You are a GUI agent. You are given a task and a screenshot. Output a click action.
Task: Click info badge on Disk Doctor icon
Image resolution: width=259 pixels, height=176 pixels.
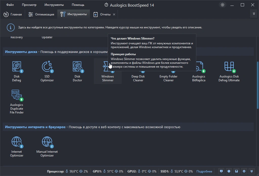[x=82, y=71]
